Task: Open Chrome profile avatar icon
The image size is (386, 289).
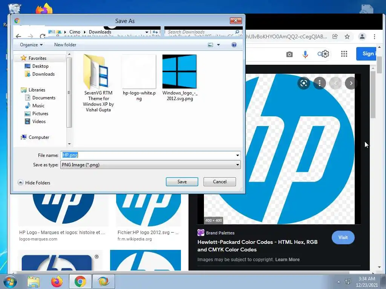Action: click(362, 37)
